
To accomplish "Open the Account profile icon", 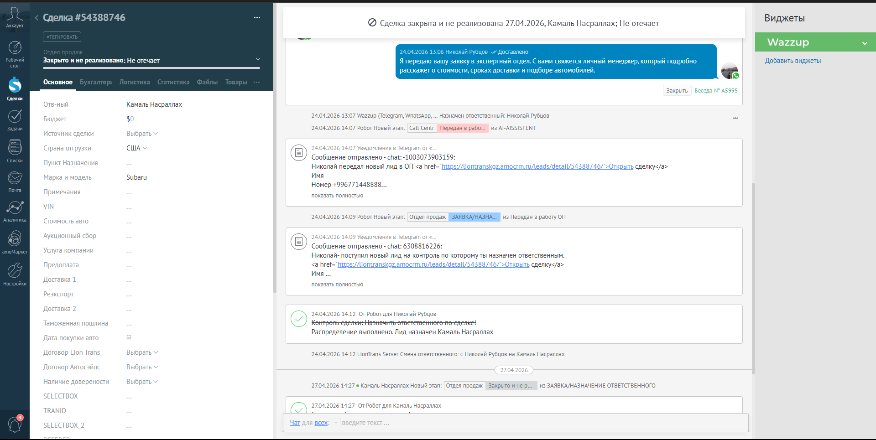I will click(x=15, y=17).
